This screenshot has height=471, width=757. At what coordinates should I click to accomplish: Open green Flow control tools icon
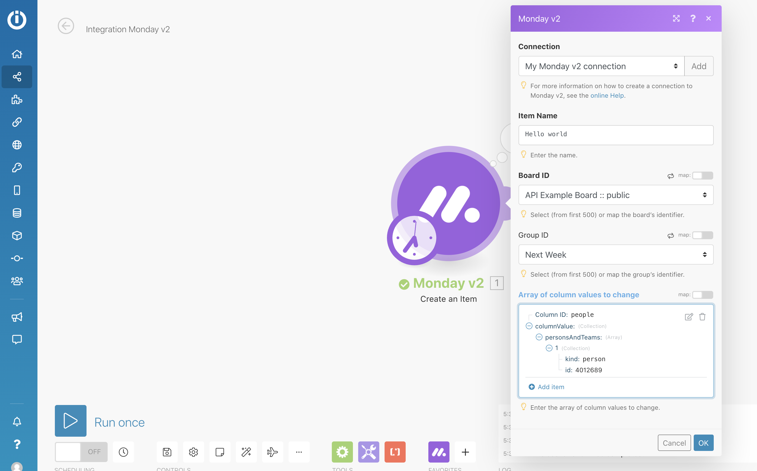point(342,452)
